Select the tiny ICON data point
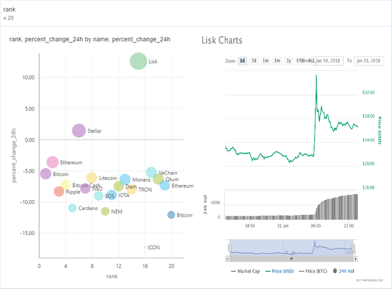This screenshot has width=392, height=289. click(145, 247)
